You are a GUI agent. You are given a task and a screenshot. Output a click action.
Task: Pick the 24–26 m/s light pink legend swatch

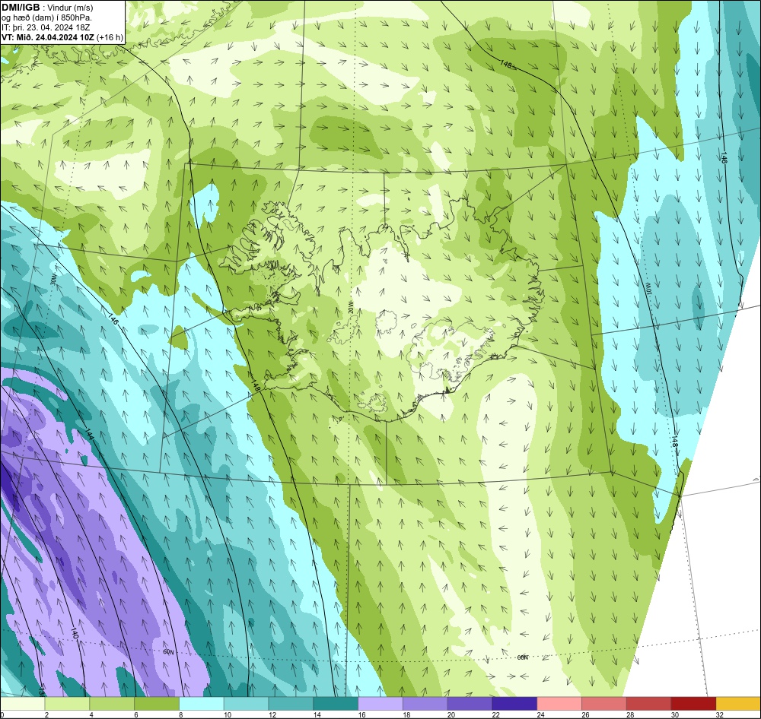559,703
